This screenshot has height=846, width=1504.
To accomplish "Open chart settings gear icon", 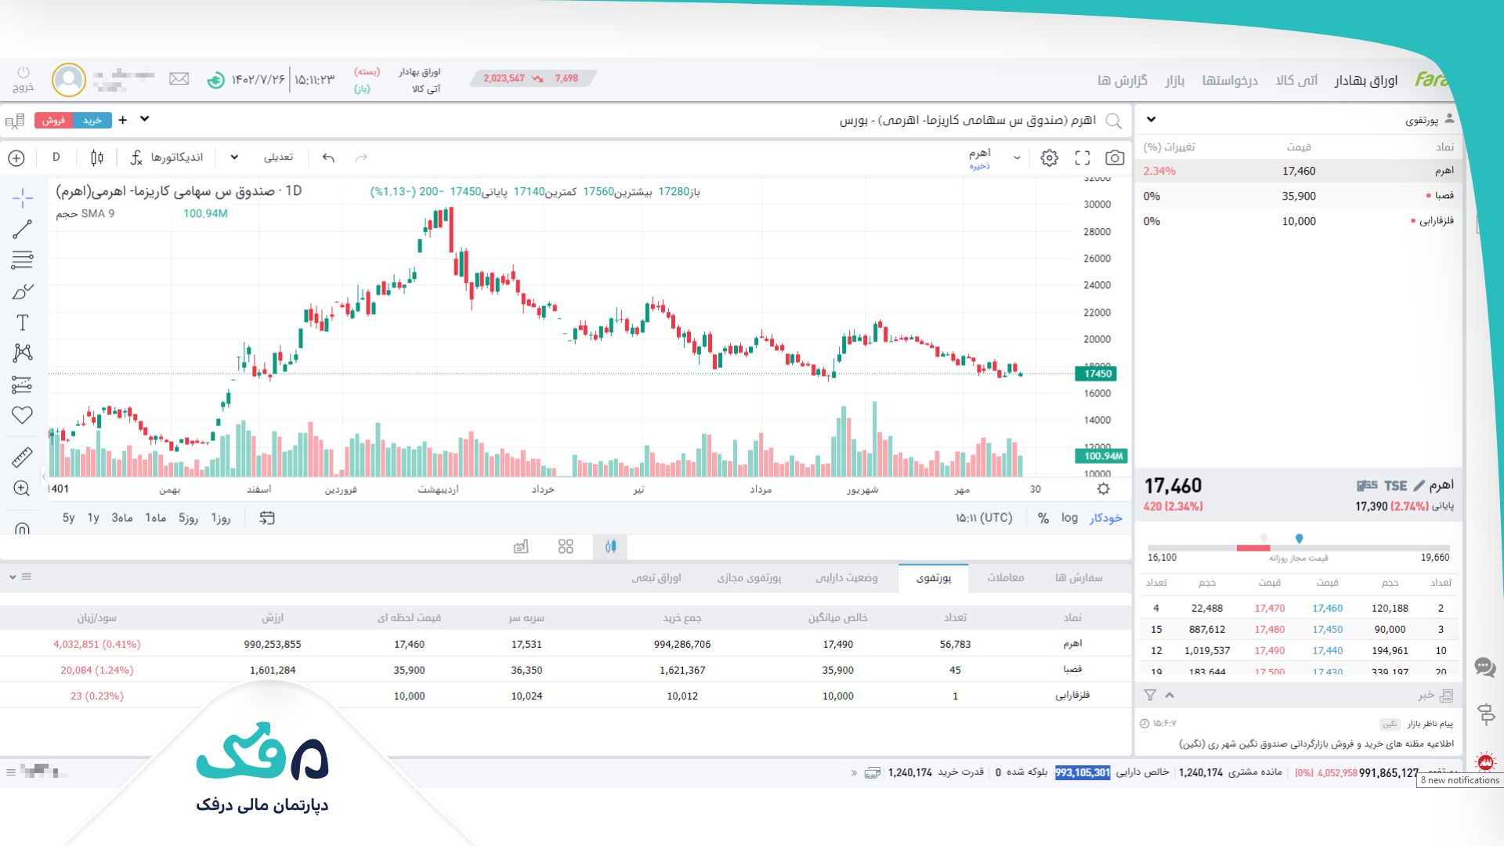I will 1049,157.
